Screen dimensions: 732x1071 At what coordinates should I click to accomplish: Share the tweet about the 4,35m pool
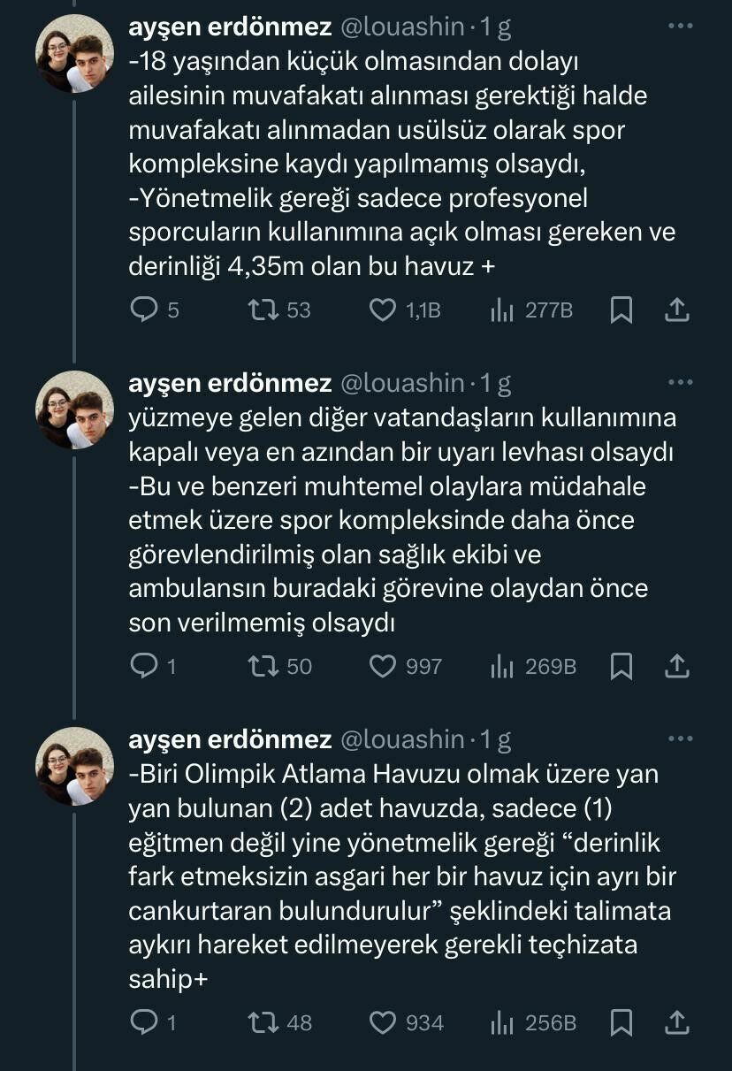coord(676,310)
